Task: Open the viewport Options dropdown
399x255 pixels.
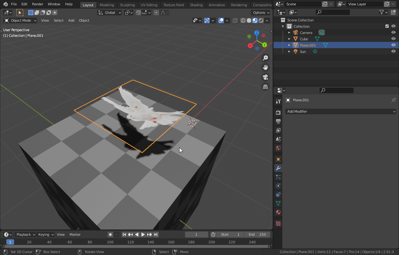Action: [261, 13]
